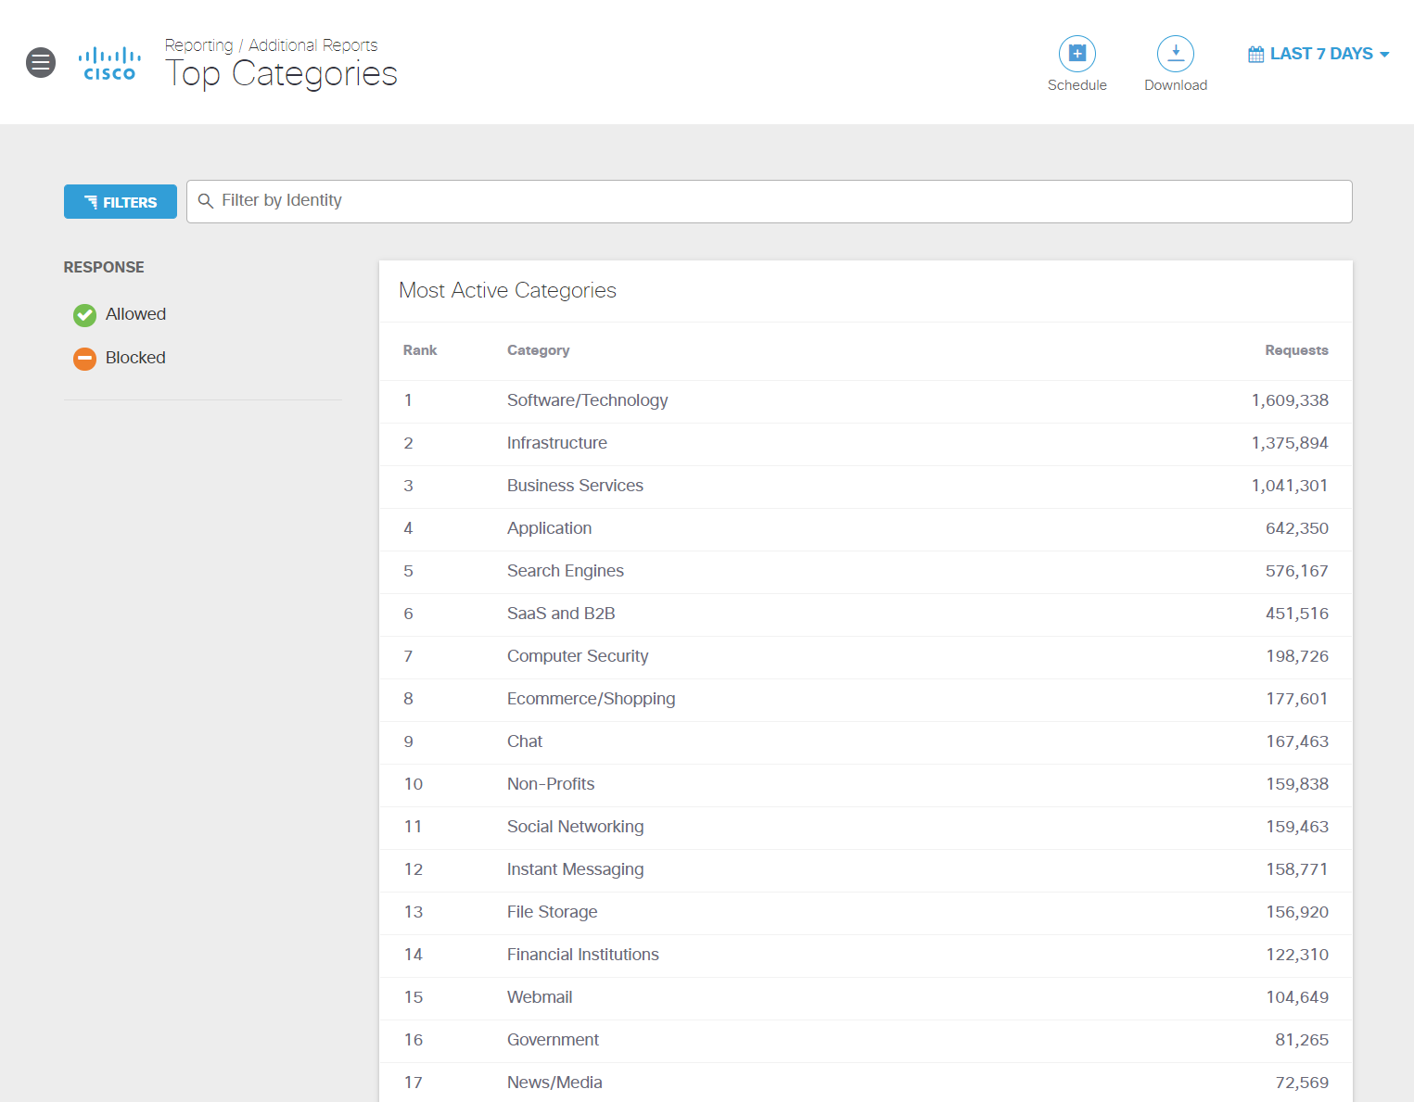1414x1102 pixels.
Task: Open the Infrastructure category details
Action: point(556,443)
